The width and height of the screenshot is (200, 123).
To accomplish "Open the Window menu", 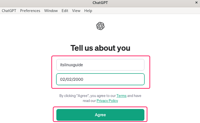I will point(51,11).
